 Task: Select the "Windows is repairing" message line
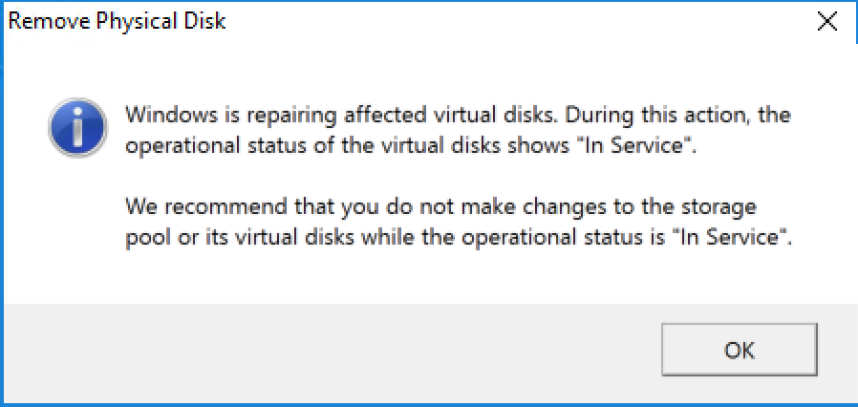point(459,115)
